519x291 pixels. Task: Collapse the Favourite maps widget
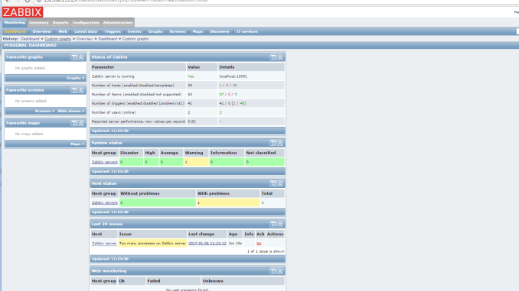[81, 123]
